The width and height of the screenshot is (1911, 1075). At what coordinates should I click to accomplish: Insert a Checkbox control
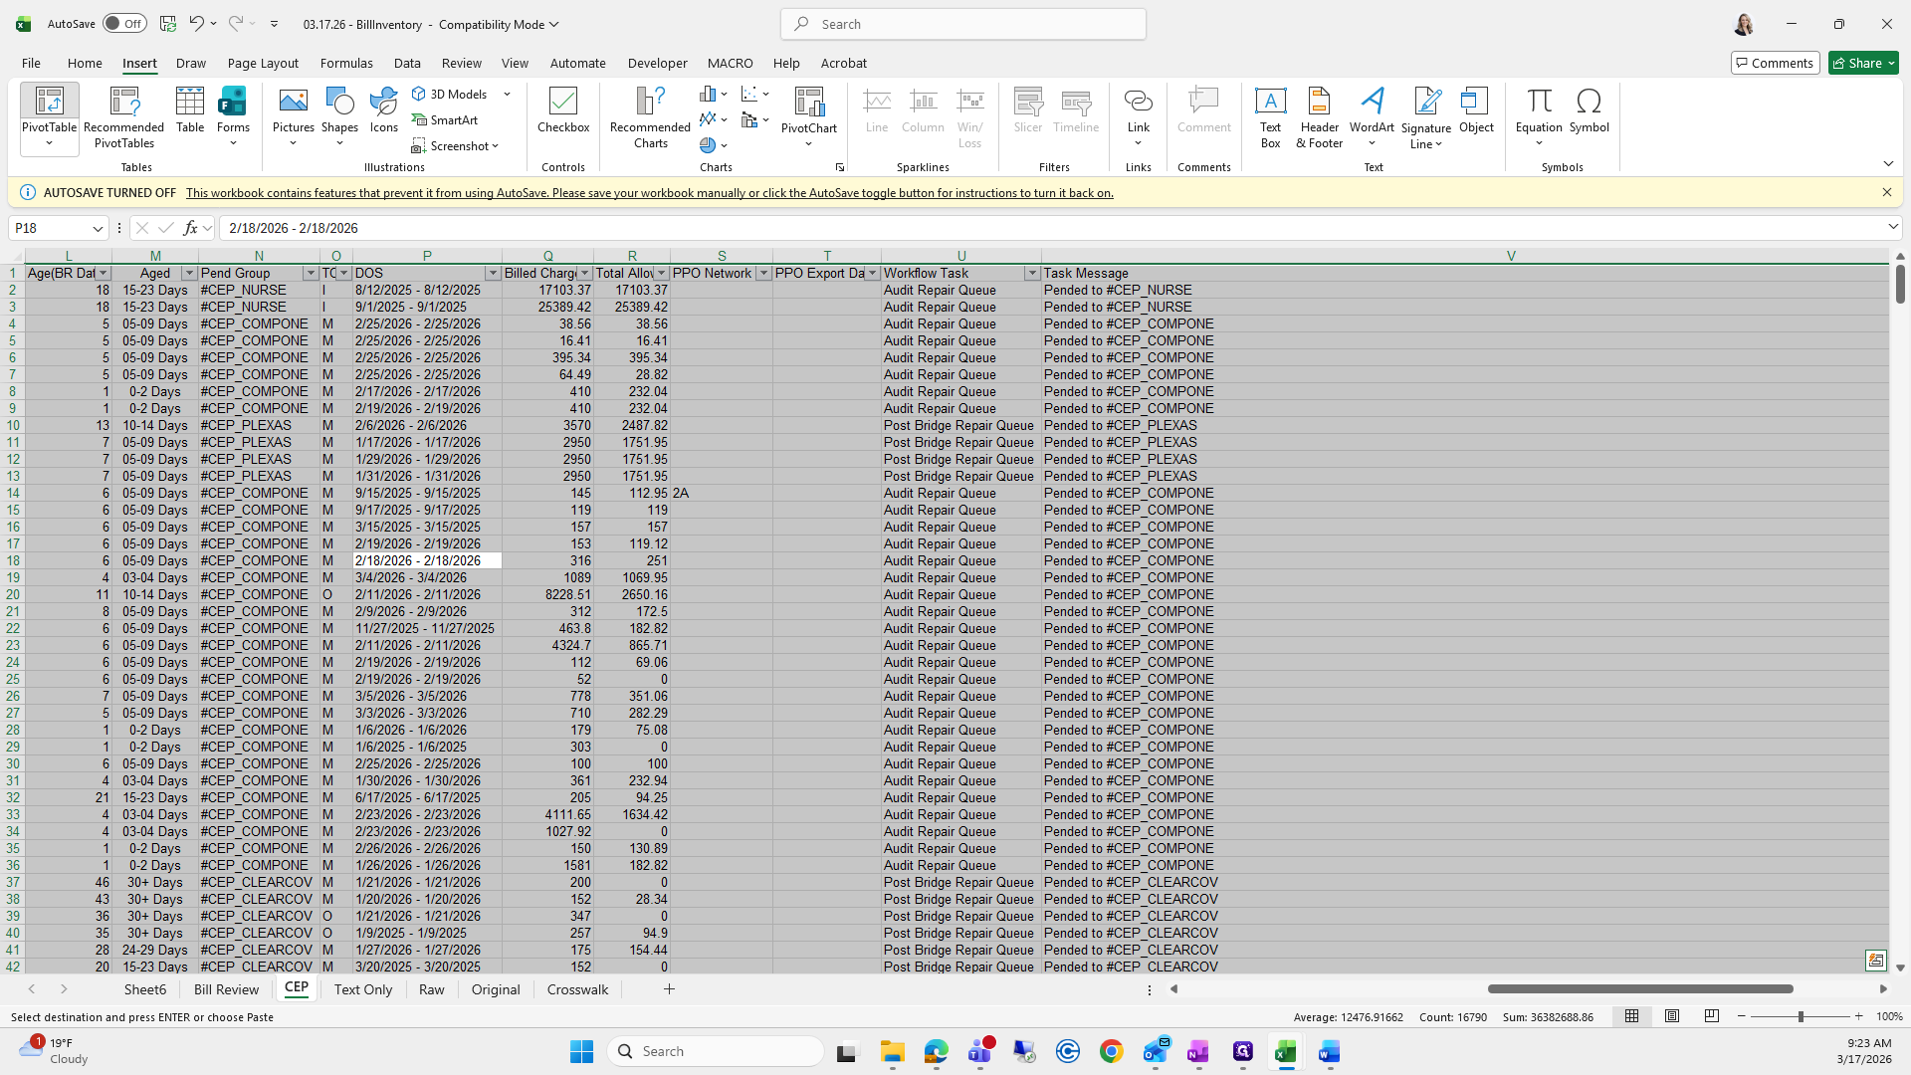pos(562,109)
